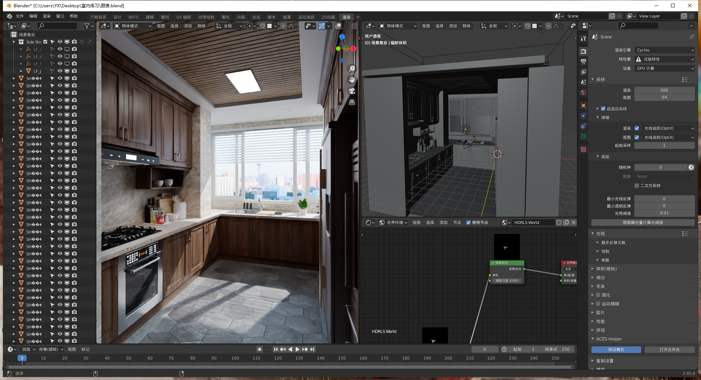Click the pin icon beside Scene in properties
The width and height of the screenshot is (701, 380).
692,37
